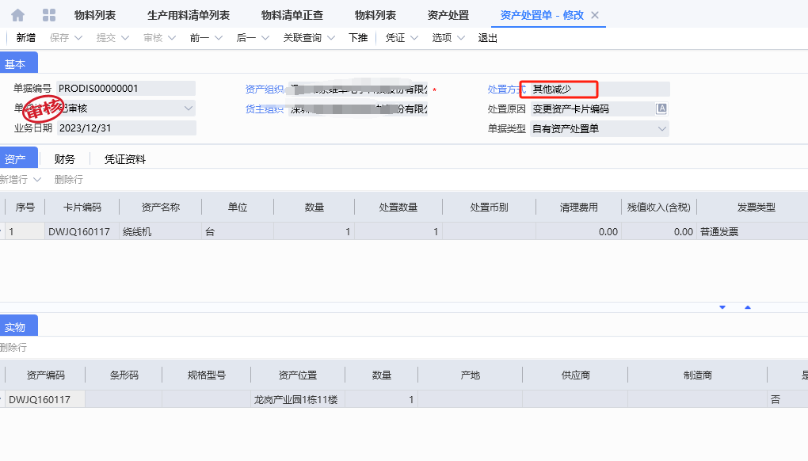Viewport: 808px width, 461px height.
Task: Expand the 选项 (Options) dropdown
Action: click(x=462, y=37)
